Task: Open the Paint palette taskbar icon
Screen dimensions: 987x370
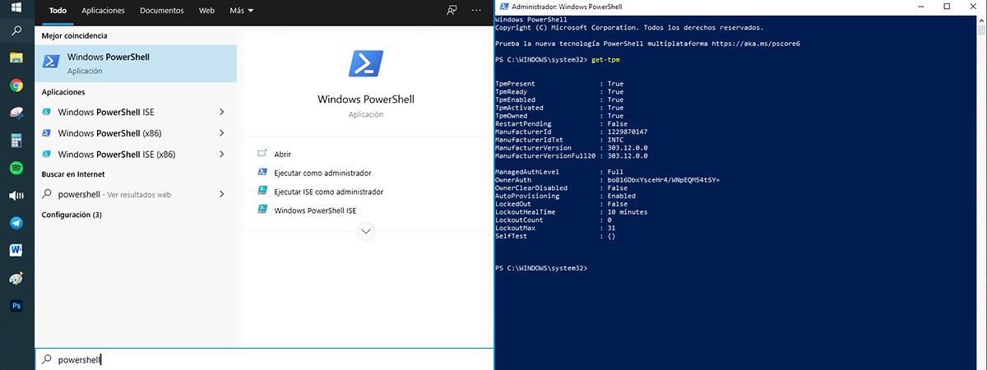Action: tap(16, 278)
